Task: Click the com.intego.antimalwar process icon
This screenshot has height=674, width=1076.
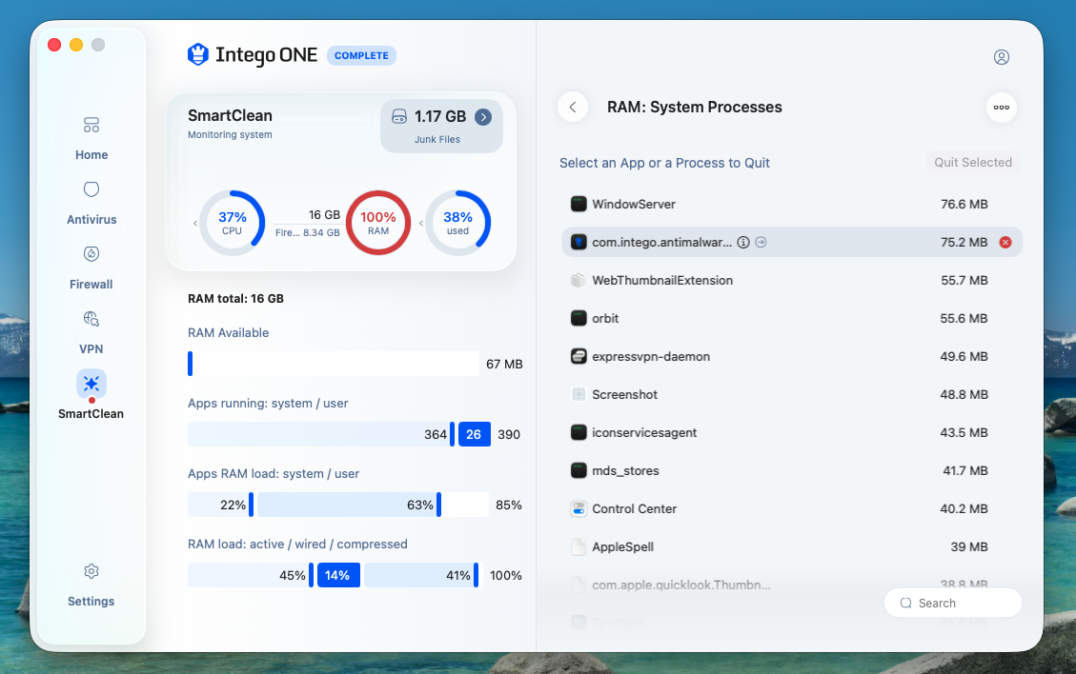Action: pos(579,242)
